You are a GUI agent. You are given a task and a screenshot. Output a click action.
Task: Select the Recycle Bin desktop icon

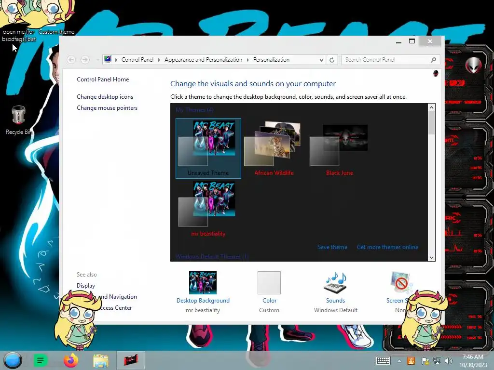[x=19, y=120]
